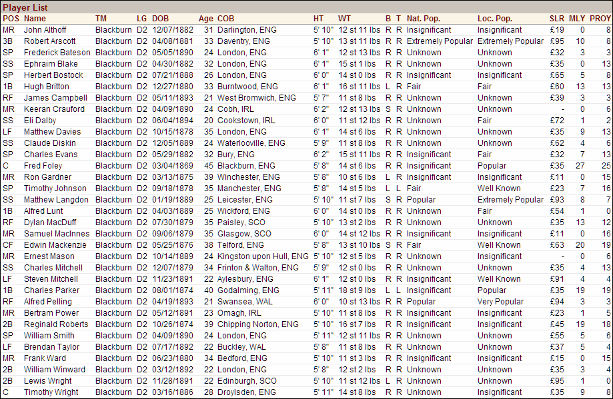Sort by the COB column header
The image size is (613, 399).
tap(225, 19)
